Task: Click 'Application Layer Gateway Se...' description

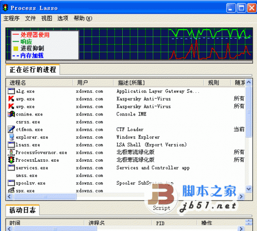Action: (158, 91)
